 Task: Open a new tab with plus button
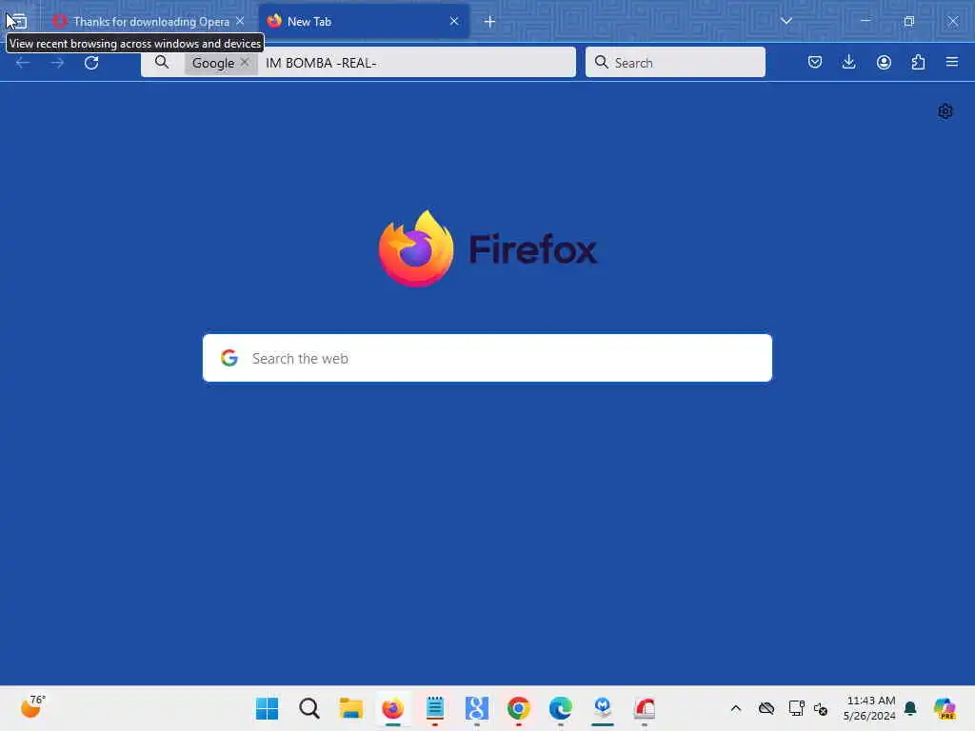pos(490,22)
